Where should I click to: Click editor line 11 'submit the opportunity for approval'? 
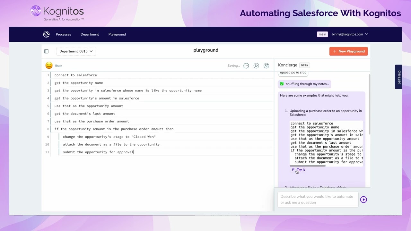coord(98,152)
